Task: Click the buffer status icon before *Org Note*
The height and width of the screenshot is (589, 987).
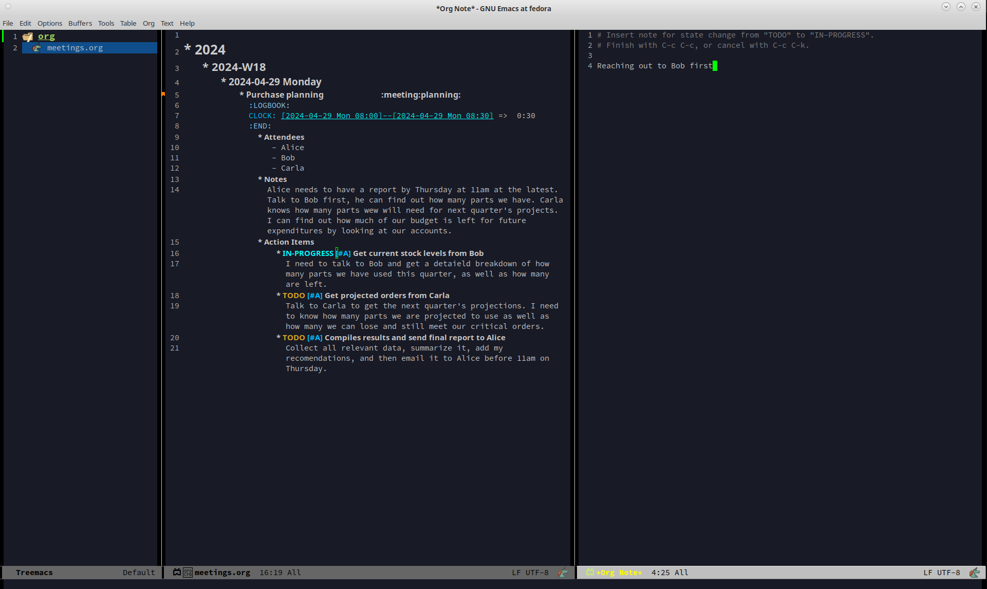Action: click(590, 572)
